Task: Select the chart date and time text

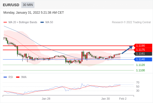Action: [33, 13]
